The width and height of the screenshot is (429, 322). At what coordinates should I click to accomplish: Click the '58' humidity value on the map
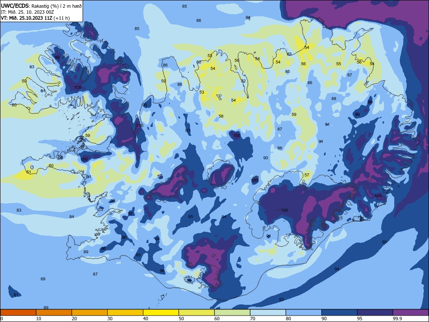221,116
